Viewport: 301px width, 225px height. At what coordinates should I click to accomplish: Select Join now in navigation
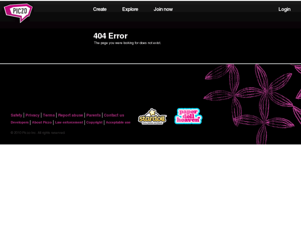coord(163,9)
